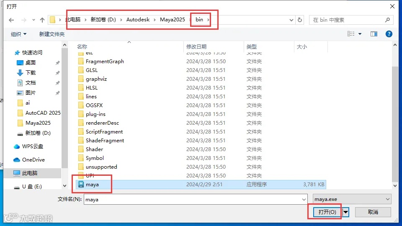Open the recent locations dropdown arrow

click(33, 20)
